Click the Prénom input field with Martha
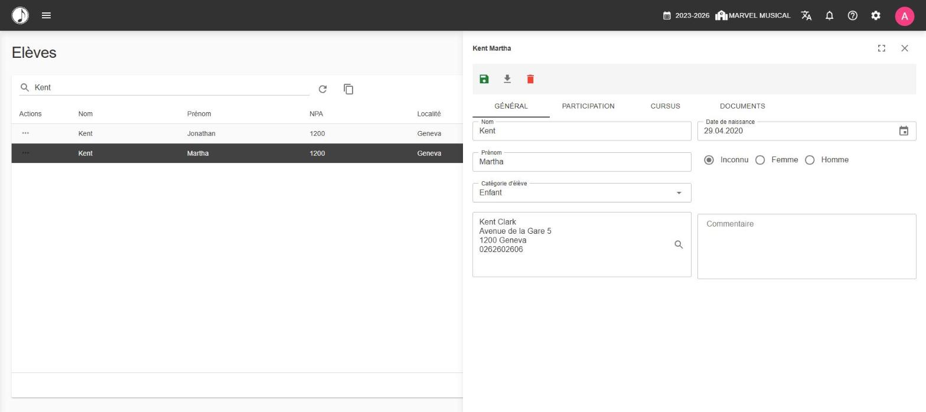 point(582,162)
